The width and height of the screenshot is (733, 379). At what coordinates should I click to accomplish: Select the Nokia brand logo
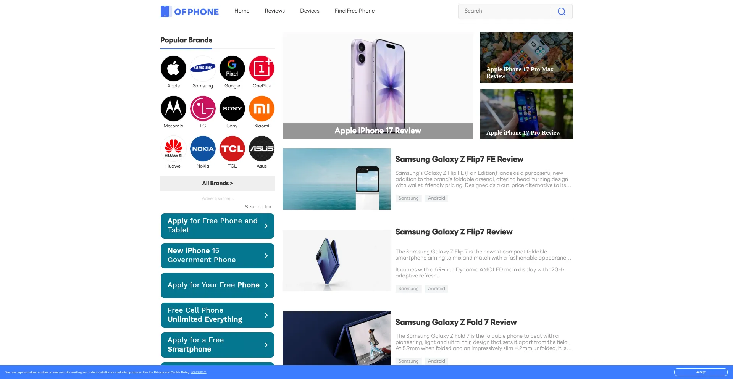203,149
